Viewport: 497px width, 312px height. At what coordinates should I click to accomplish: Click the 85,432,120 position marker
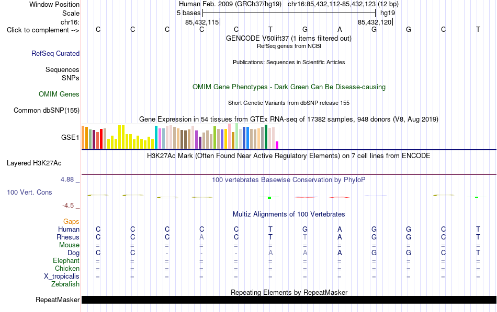tap(375, 22)
